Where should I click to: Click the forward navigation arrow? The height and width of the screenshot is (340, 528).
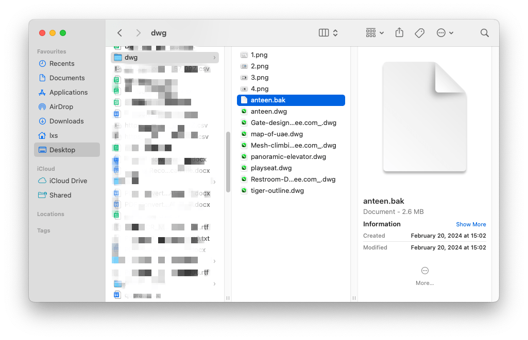point(138,32)
